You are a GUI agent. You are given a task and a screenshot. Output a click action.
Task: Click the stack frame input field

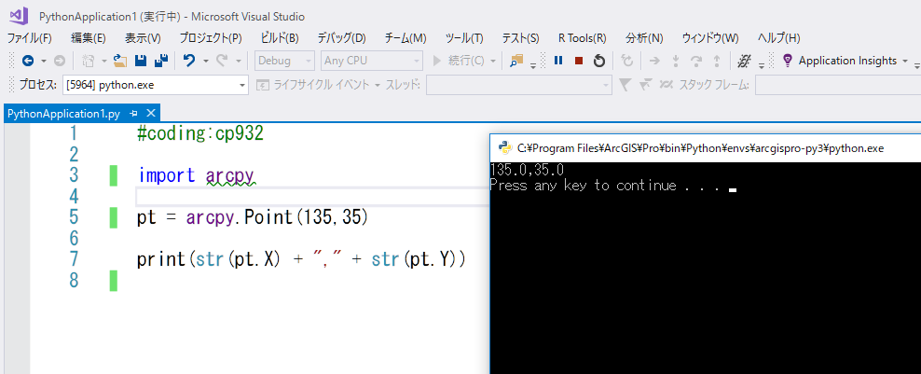click(x=838, y=85)
